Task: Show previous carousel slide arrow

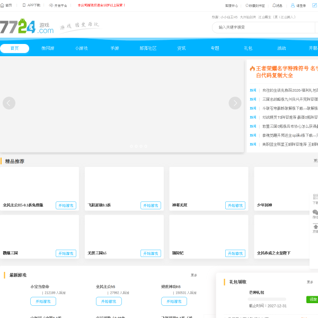Action: coord(9,103)
